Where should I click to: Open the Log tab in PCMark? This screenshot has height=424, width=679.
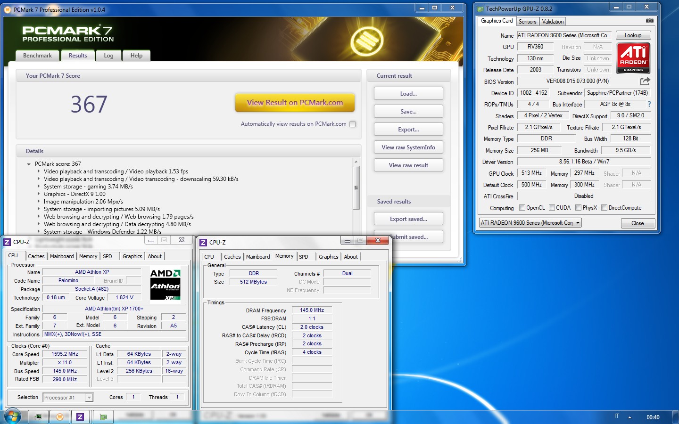(x=108, y=56)
